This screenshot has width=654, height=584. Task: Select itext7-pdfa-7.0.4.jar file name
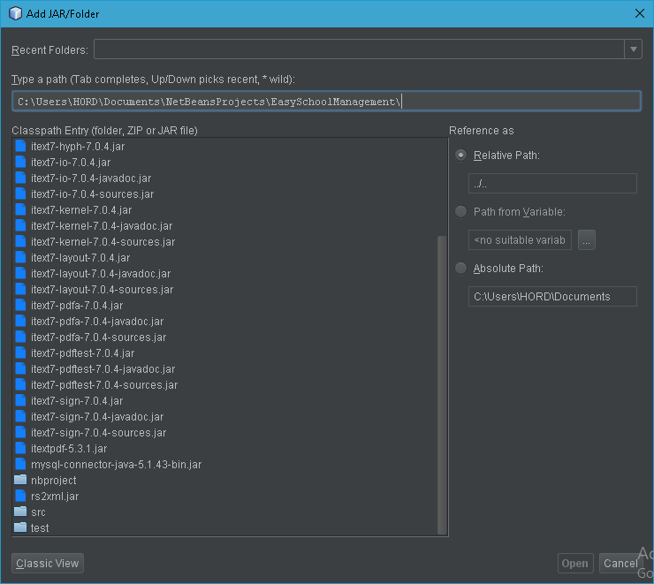(x=77, y=305)
